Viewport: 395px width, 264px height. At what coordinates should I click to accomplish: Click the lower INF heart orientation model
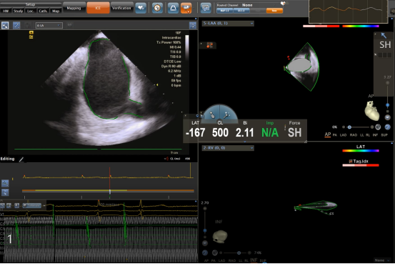[220, 237]
